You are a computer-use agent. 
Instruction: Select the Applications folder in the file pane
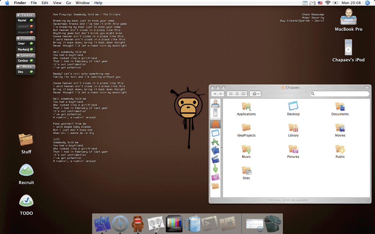click(x=246, y=109)
